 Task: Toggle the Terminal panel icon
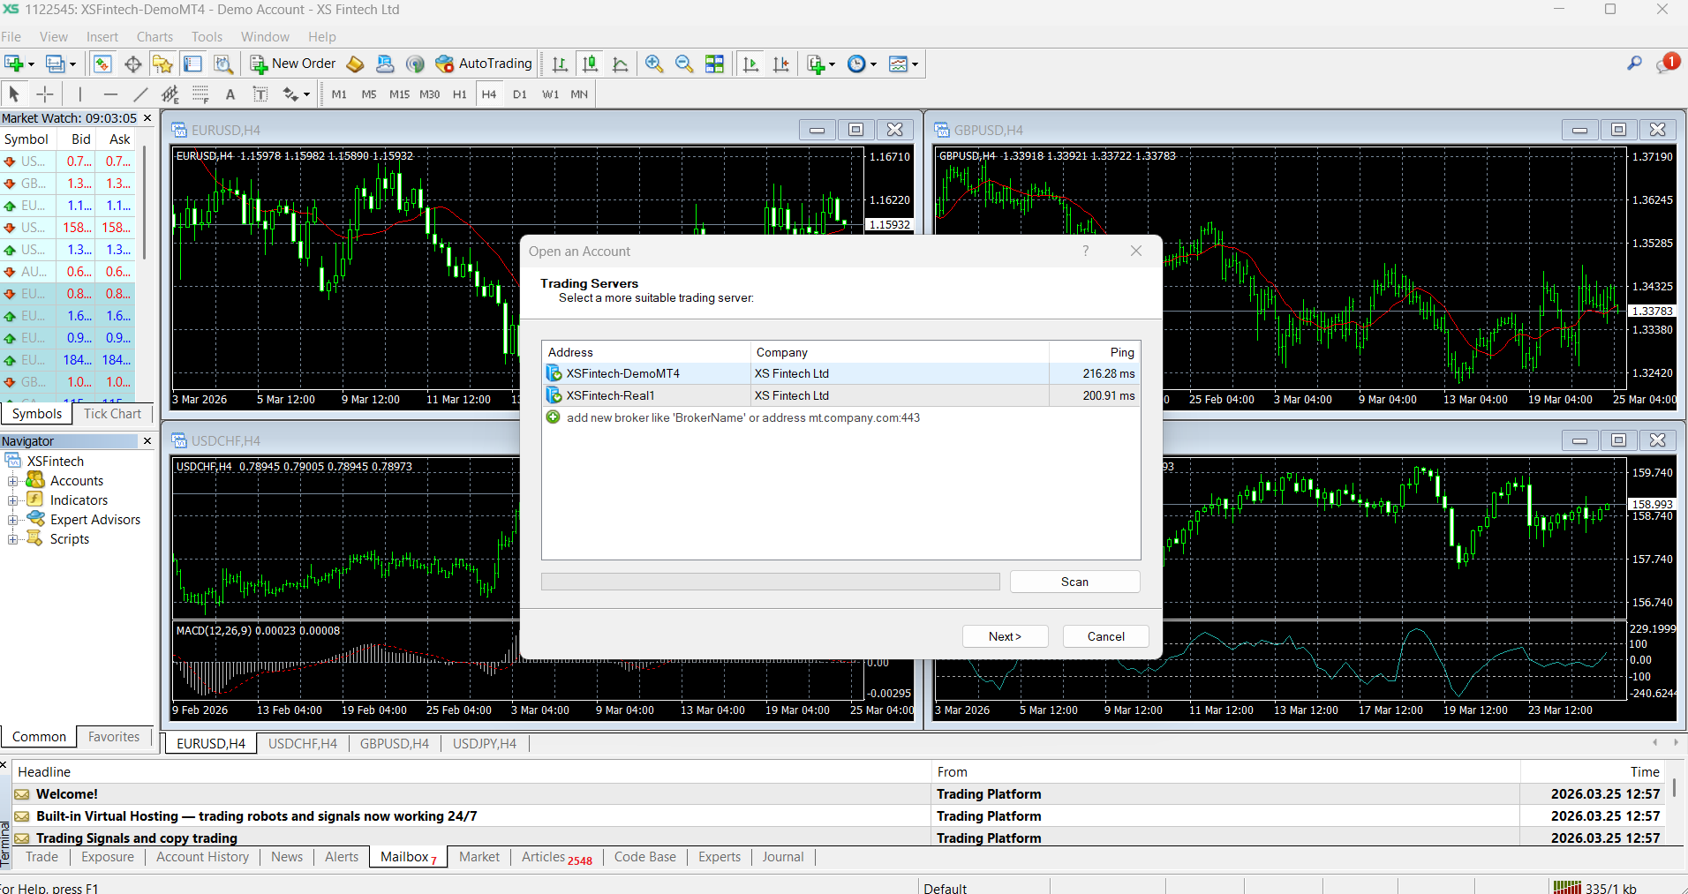(x=192, y=64)
